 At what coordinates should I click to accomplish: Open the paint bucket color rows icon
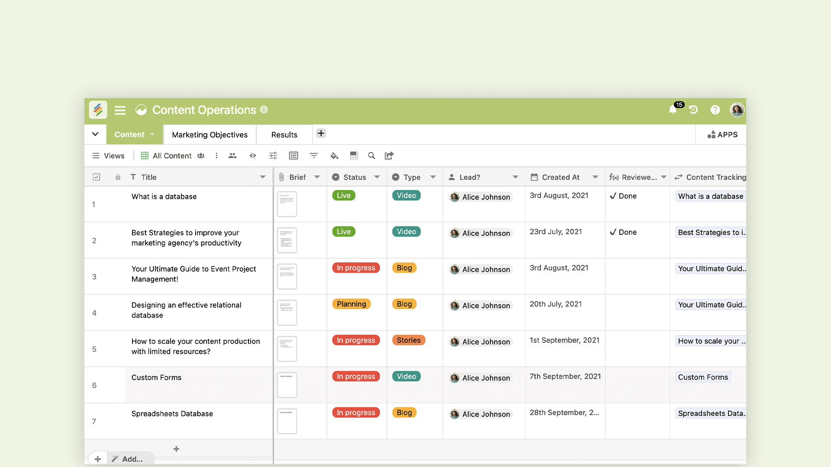pyautogui.click(x=334, y=156)
